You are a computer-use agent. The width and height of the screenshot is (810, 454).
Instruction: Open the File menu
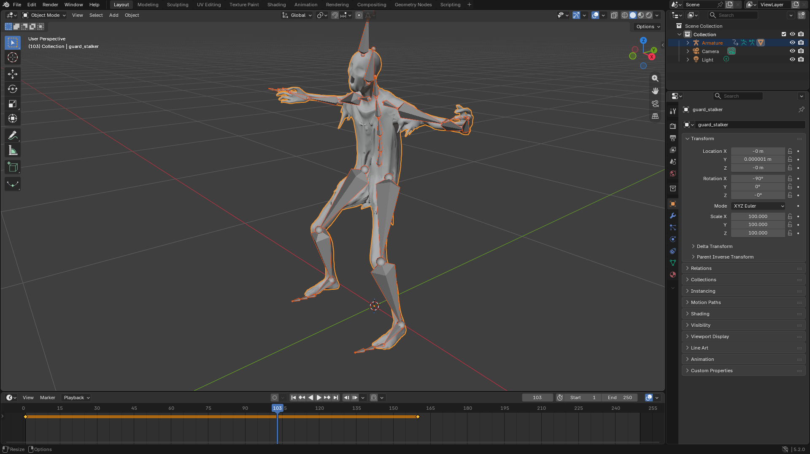point(17,5)
